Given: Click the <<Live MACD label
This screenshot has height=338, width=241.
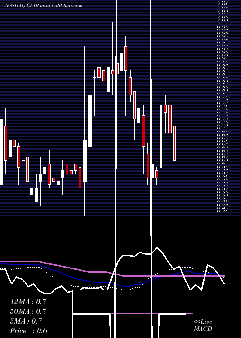Looking at the screenshot, I should 203,325.
